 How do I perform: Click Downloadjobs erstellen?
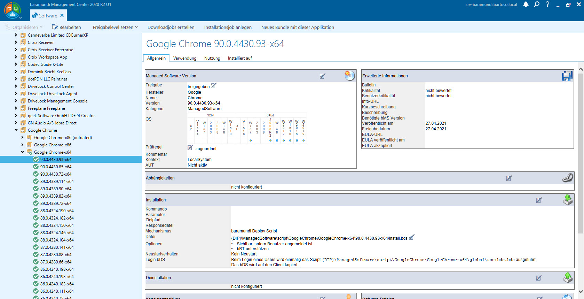(171, 27)
